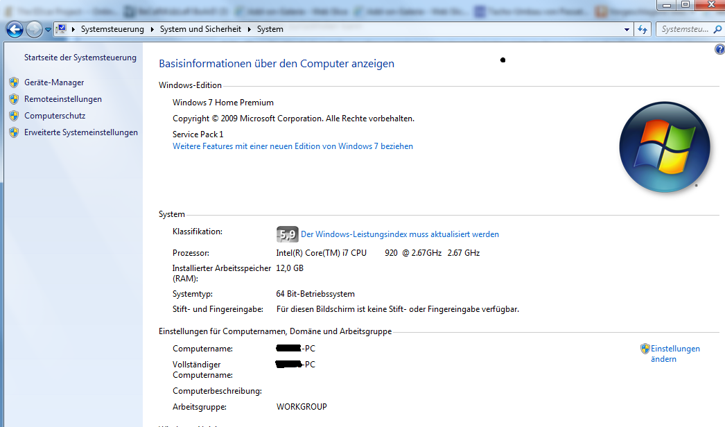Open Weitere Features neue Edition link
Viewport: 725px width, 427px height.
(292, 146)
